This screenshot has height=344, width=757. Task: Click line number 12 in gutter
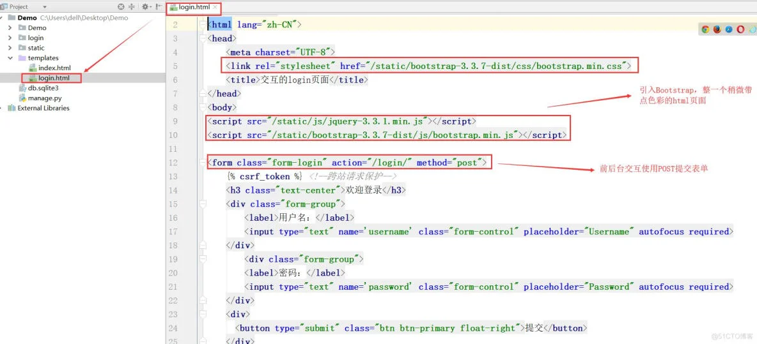pos(173,163)
